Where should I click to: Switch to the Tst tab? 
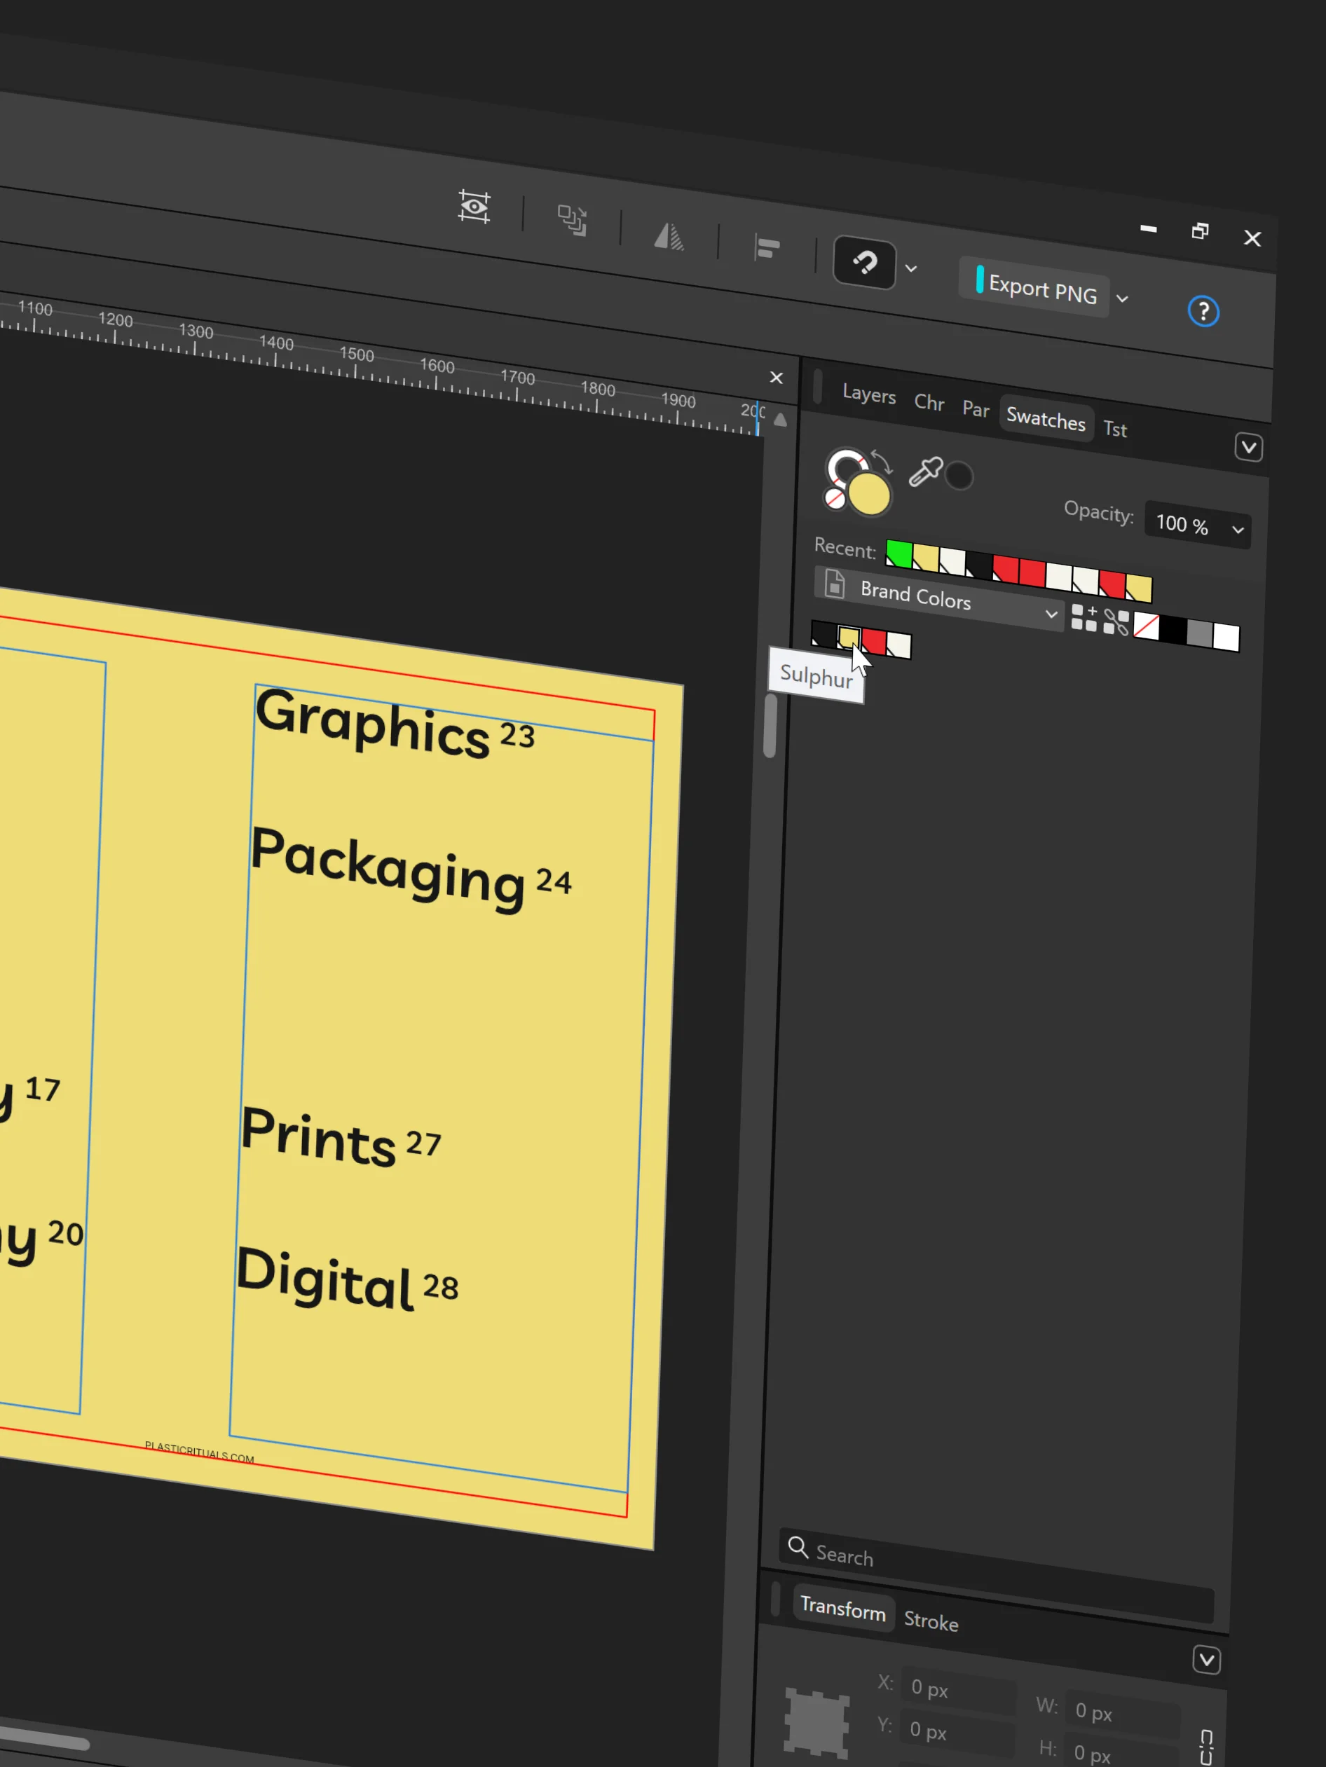coord(1115,429)
